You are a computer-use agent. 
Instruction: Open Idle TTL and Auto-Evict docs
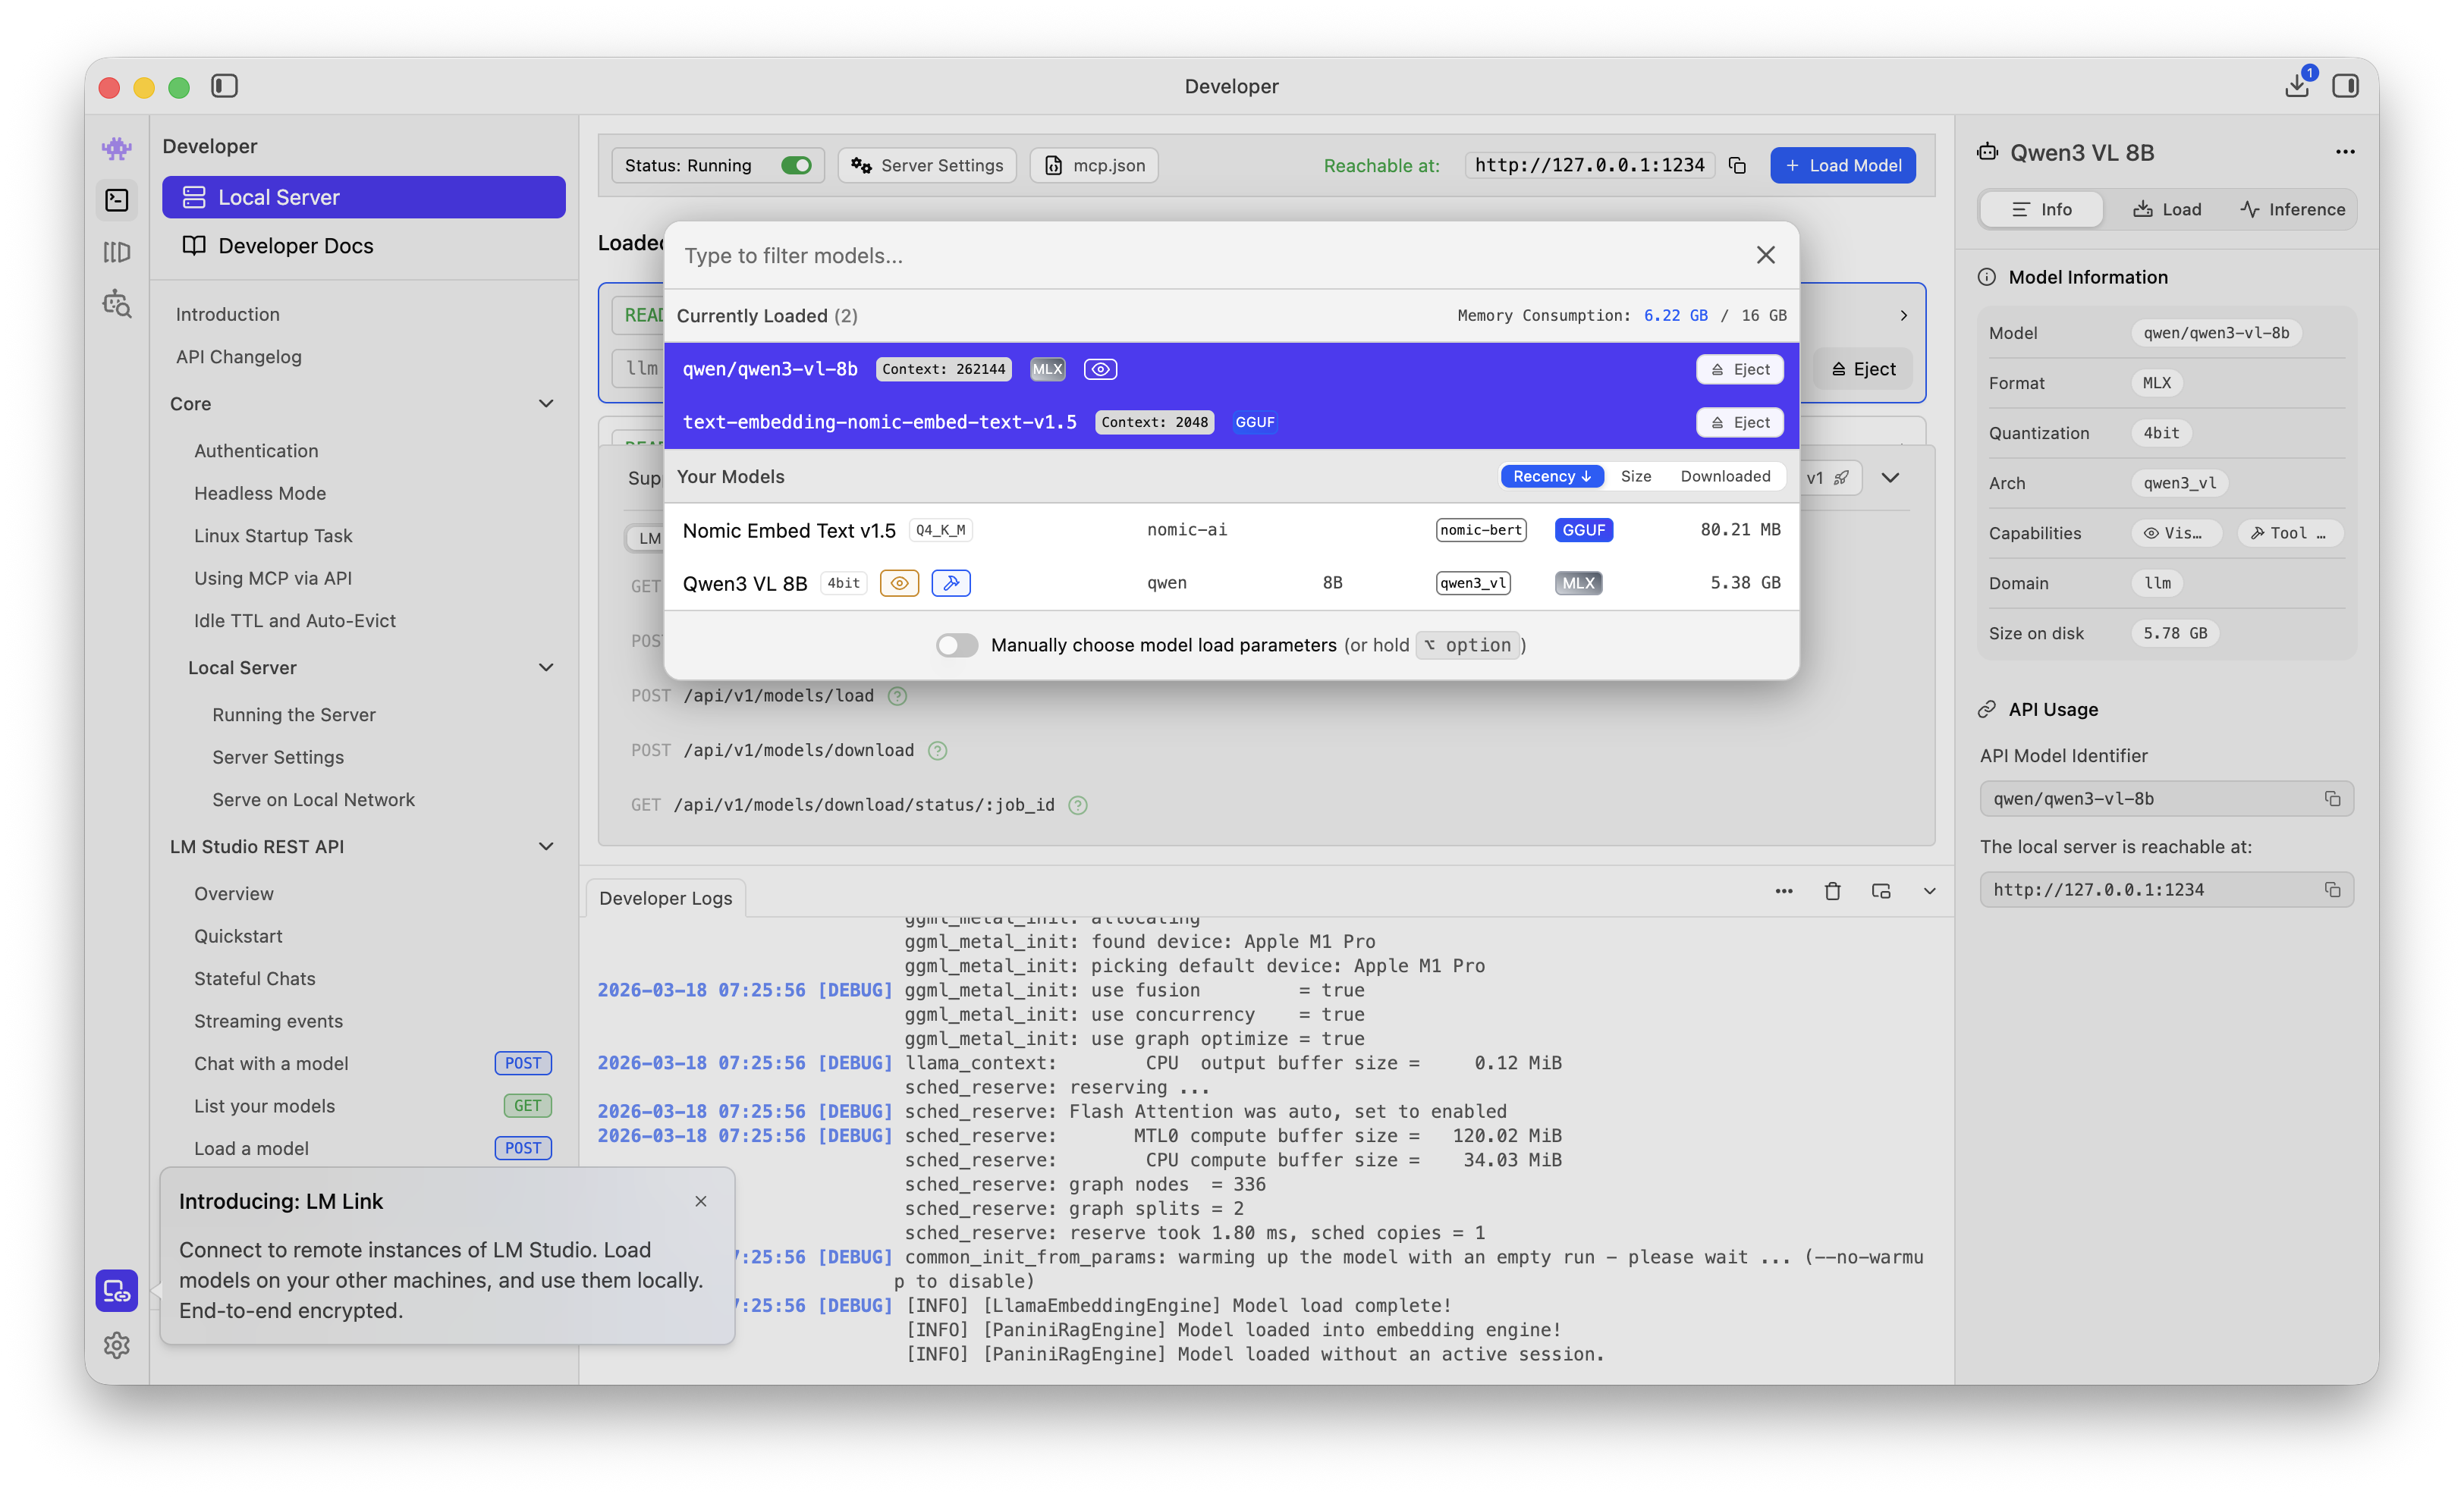click(x=295, y=620)
